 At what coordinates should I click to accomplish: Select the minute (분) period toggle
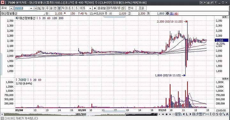(x=59, y=8)
